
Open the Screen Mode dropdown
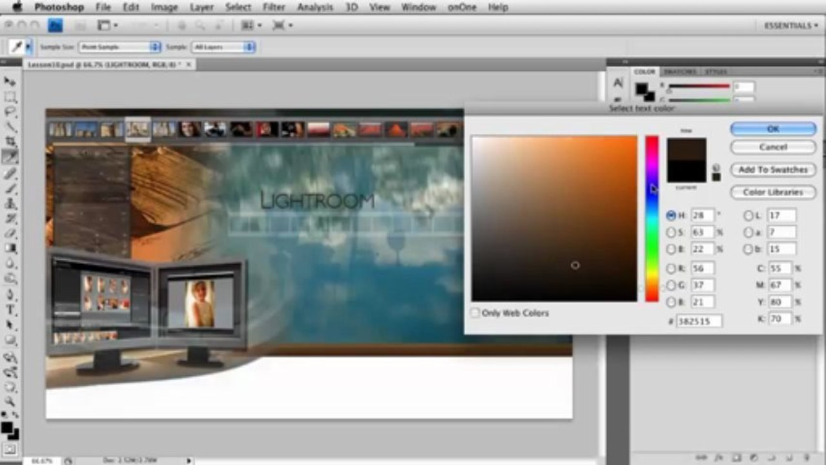tap(282, 25)
